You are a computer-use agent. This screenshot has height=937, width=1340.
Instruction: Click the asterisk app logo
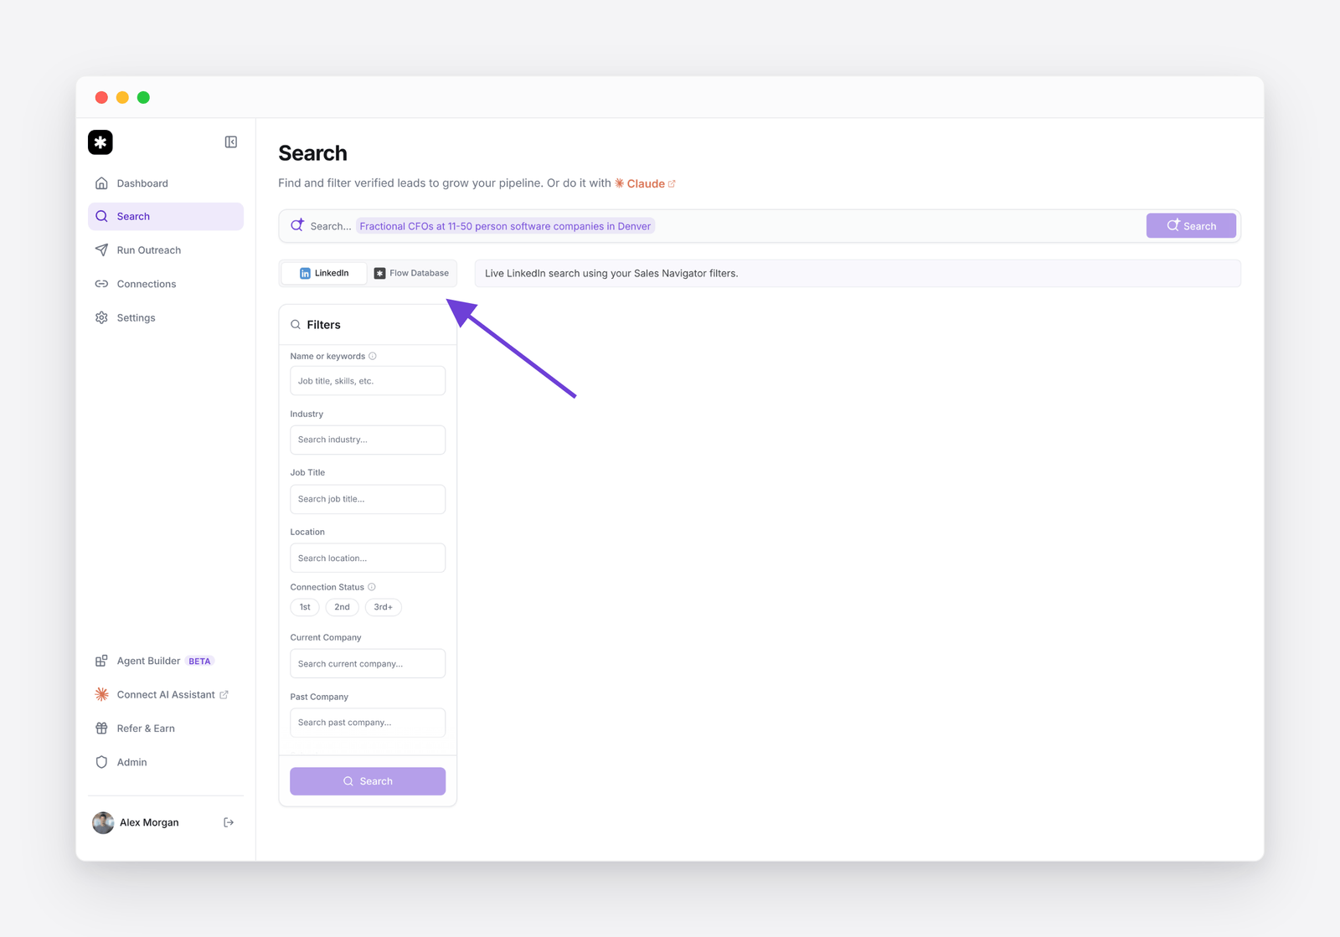coord(100,142)
